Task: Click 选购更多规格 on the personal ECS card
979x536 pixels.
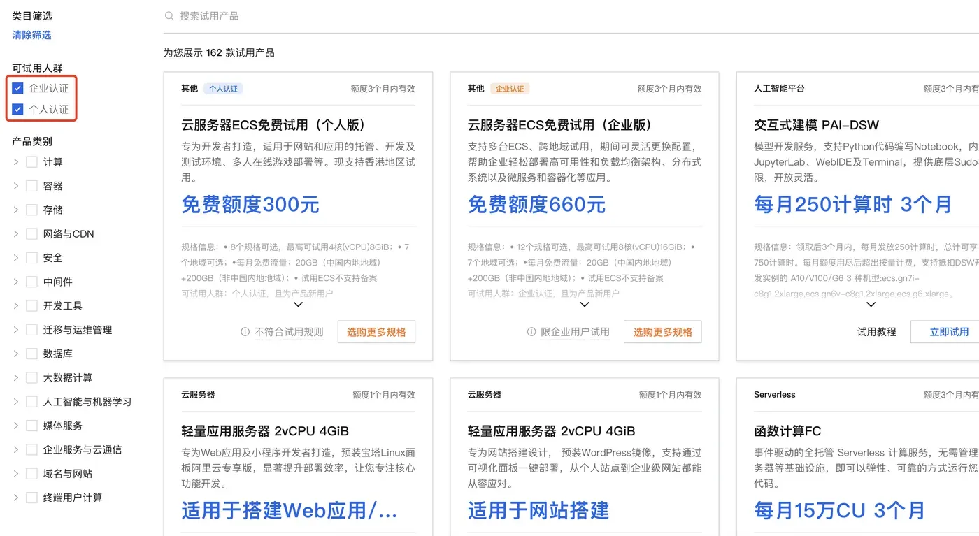Action: pos(376,332)
